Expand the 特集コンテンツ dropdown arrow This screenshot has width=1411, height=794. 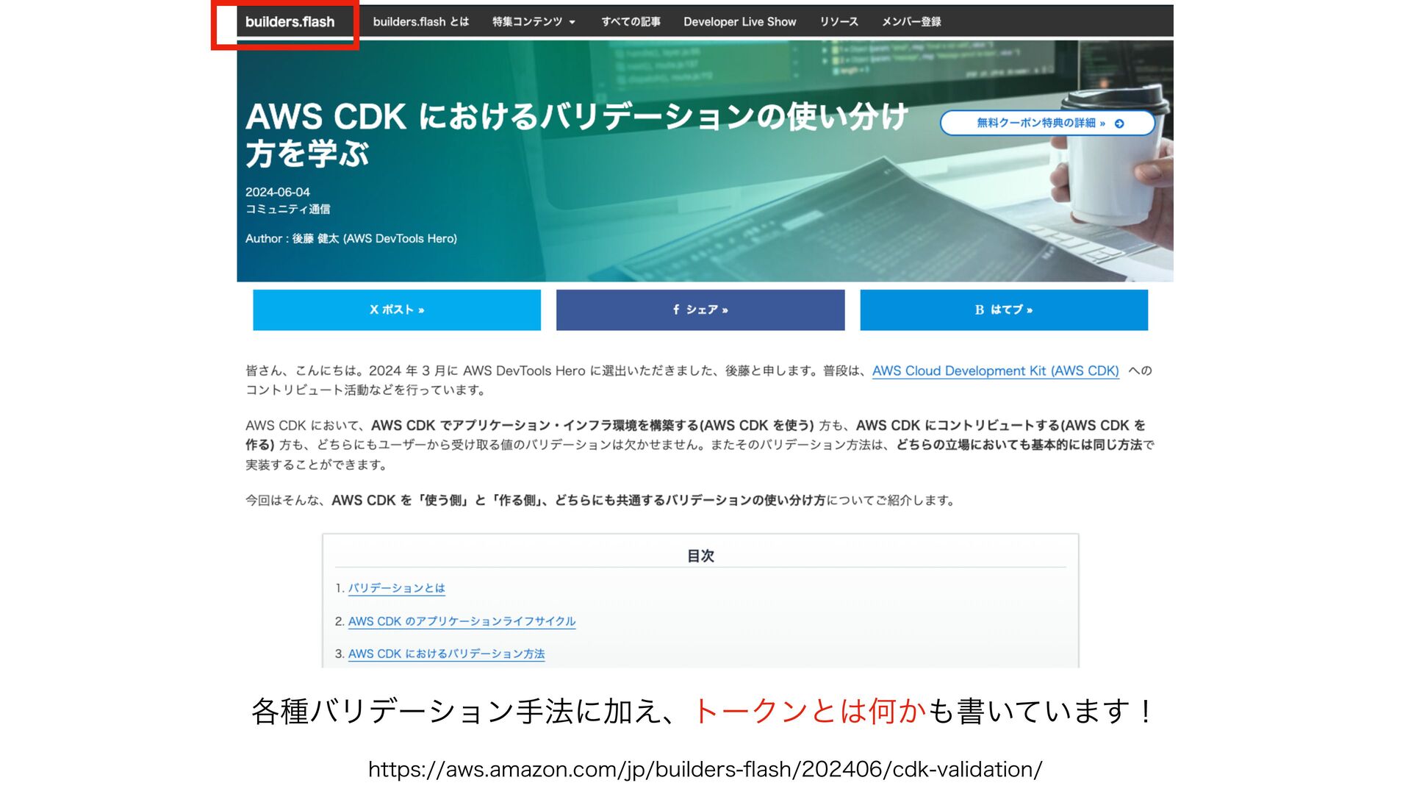[x=572, y=22]
